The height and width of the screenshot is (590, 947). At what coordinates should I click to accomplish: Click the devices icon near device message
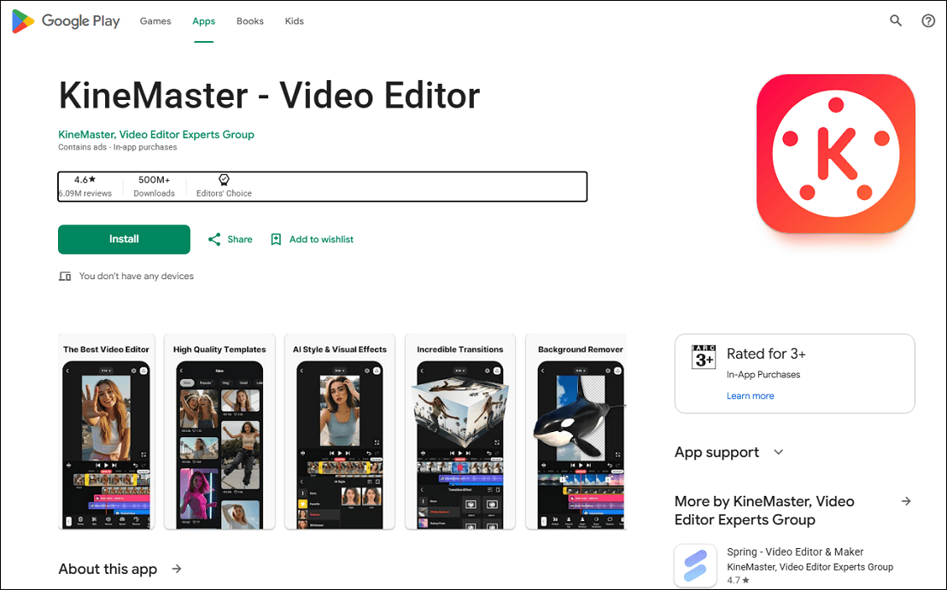(65, 276)
